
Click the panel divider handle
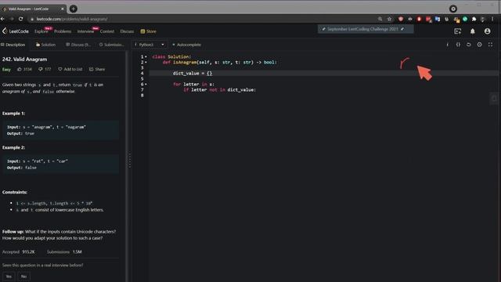point(129,160)
